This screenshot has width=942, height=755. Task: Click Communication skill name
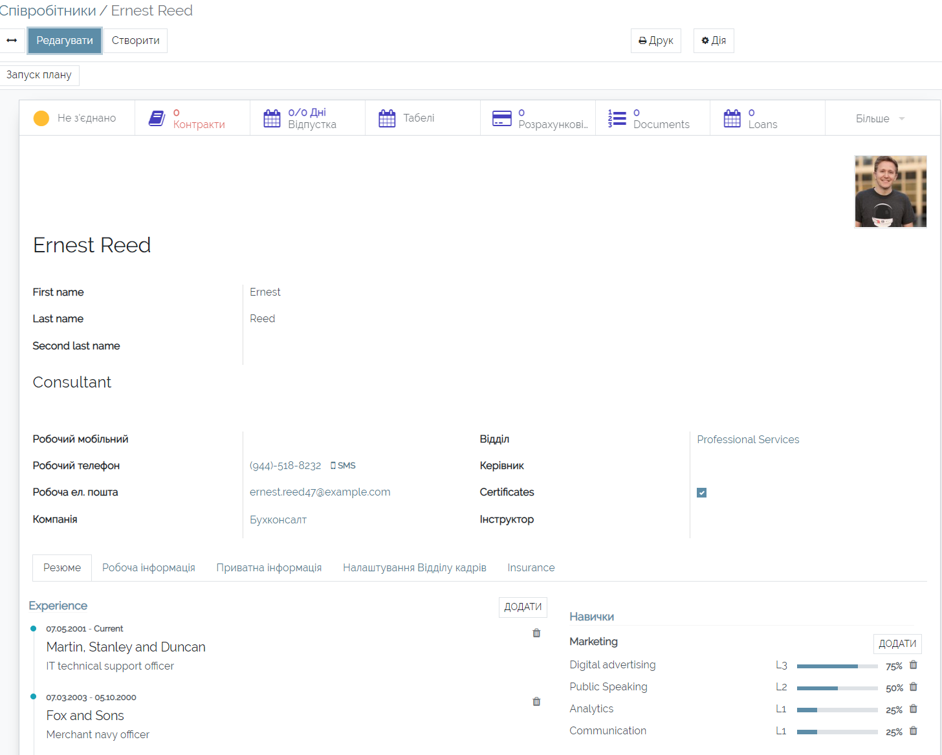coord(608,730)
